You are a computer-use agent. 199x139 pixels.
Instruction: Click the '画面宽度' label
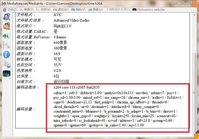(26, 43)
